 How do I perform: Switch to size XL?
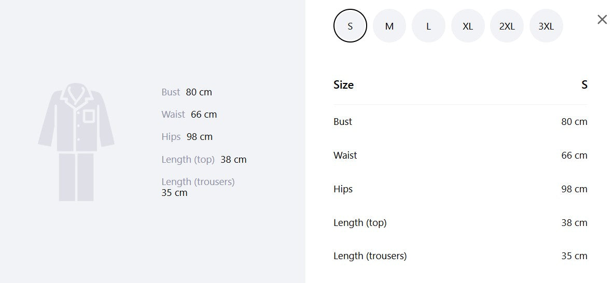[468, 26]
